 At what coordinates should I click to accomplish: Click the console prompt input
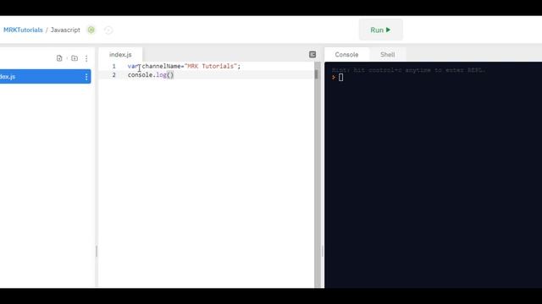click(340, 78)
